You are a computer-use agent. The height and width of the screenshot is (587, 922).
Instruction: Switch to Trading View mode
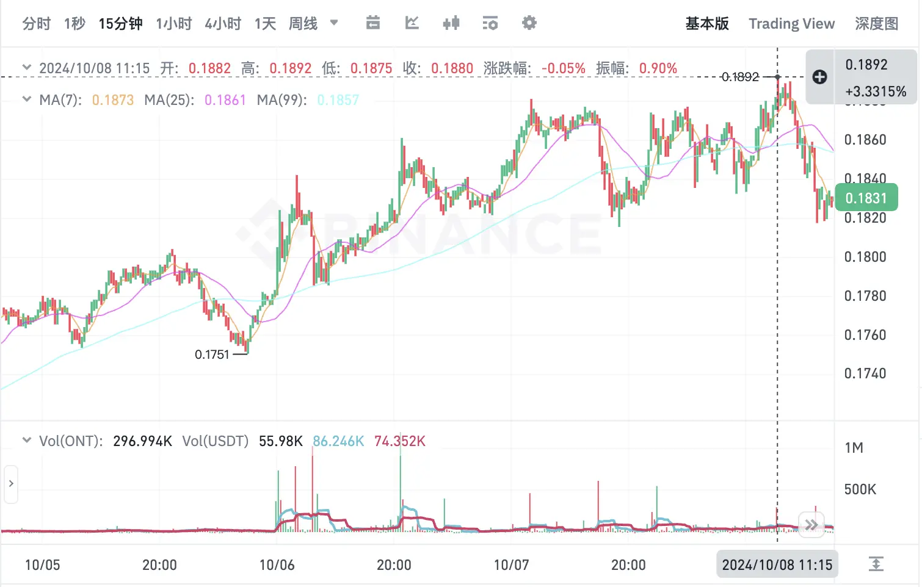click(791, 23)
